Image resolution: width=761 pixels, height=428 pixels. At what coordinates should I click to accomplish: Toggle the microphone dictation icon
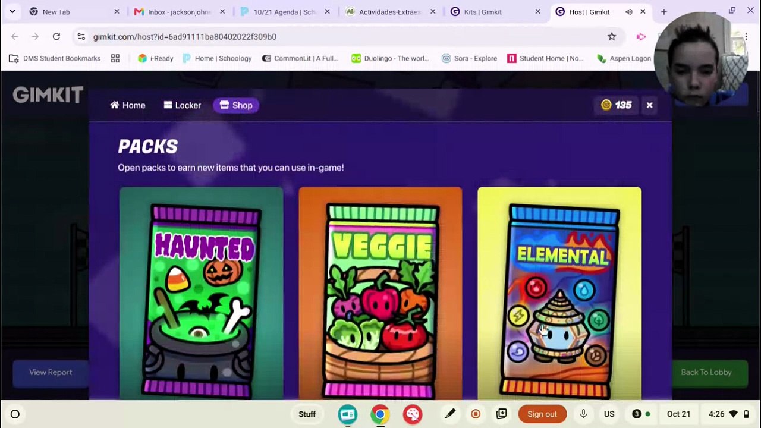[583, 414]
